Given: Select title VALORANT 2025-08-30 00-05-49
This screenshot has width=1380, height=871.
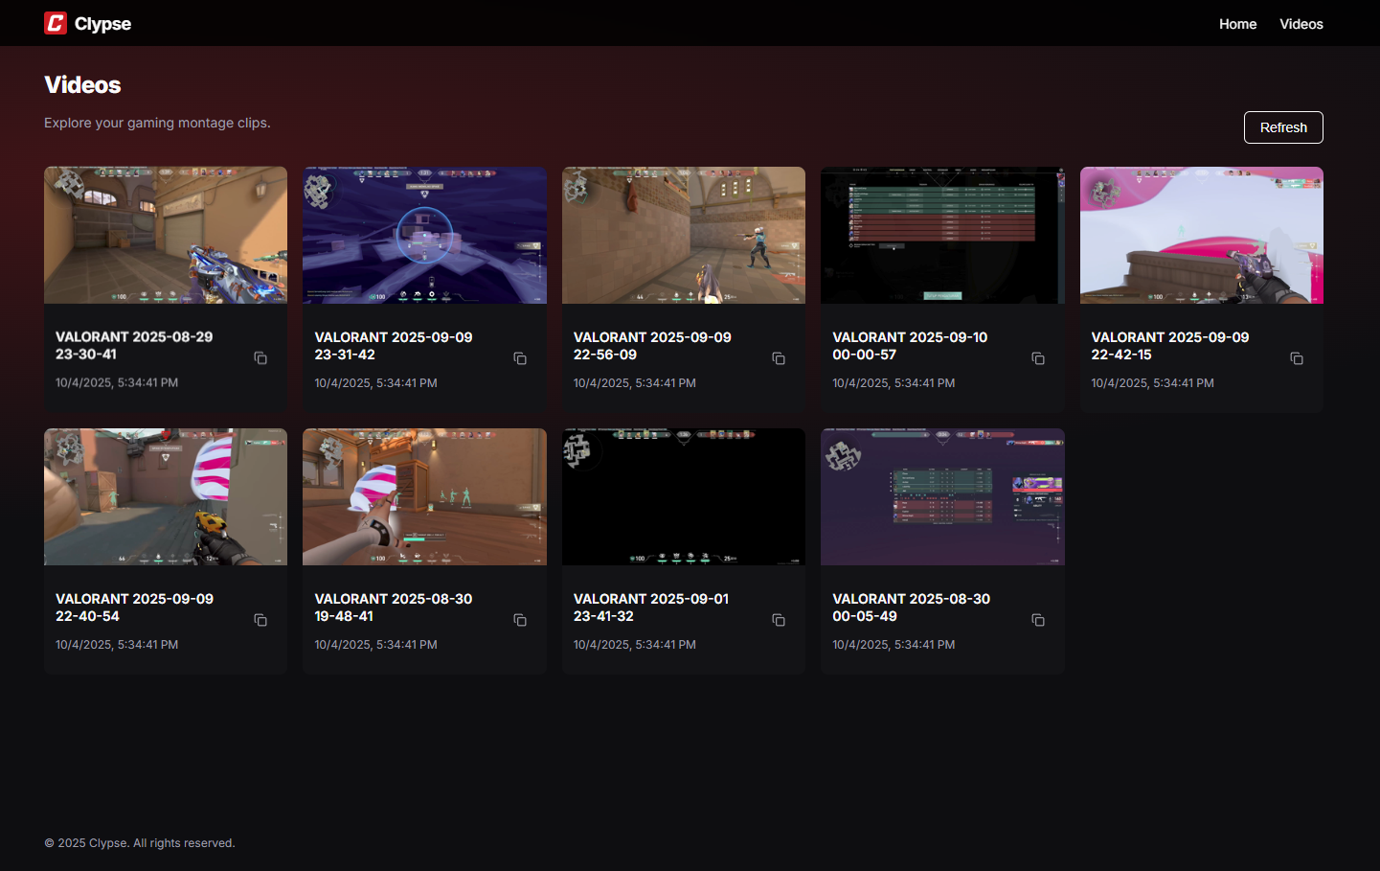Looking at the screenshot, I should click(x=912, y=607).
